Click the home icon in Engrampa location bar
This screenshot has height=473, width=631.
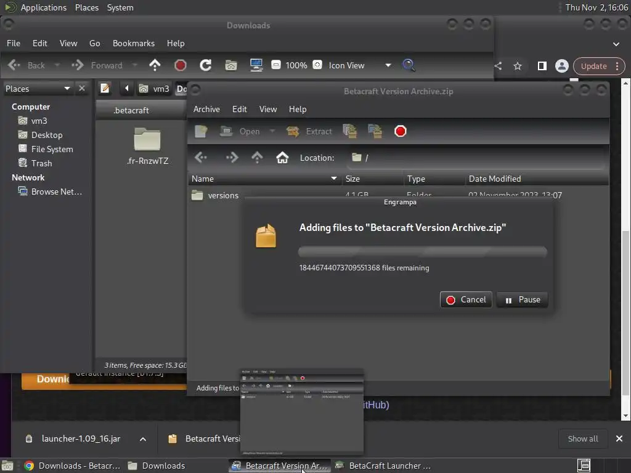tap(282, 158)
